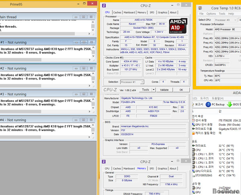The height and width of the screenshot is (195, 241).
Task: Open the Mainboard tab in top CPU-Z
Action: 129,12
